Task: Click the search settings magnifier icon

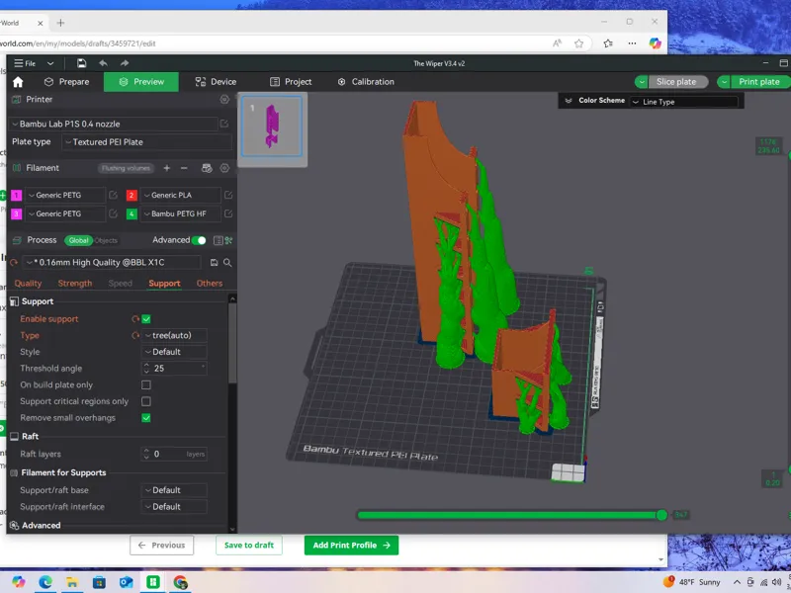Action: coord(227,262)
